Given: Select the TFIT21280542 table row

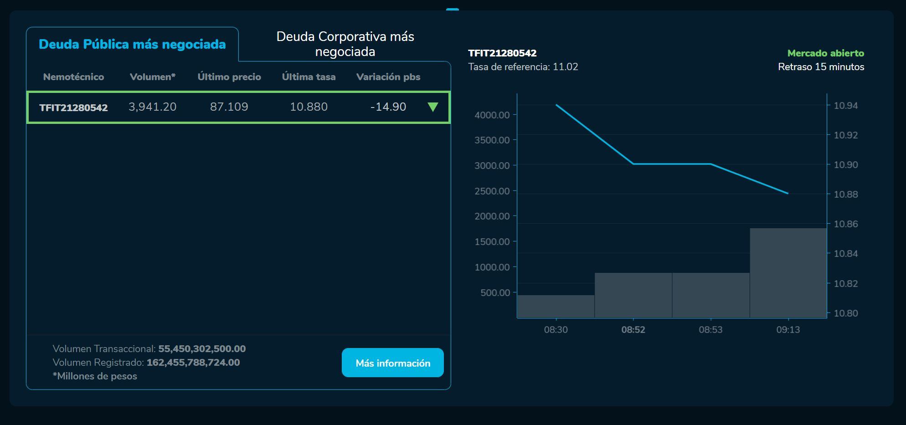Looking at the screenshot, I should (x=238, y=107).
